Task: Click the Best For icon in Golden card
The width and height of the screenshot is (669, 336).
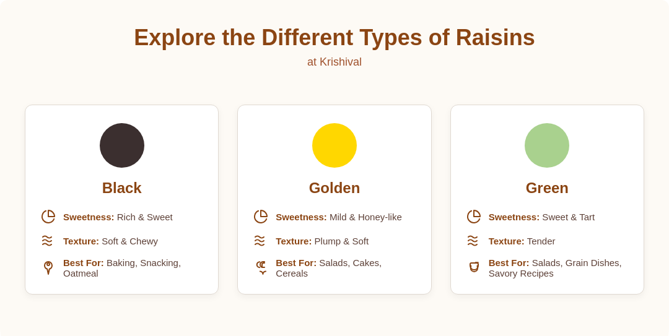Action: (x=261, y=268)
